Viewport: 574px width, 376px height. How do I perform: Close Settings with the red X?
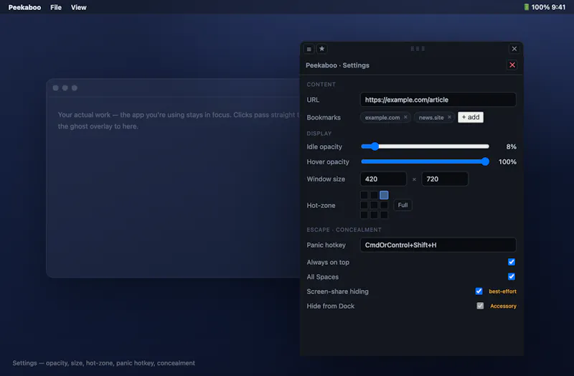[x=512, y=65]
